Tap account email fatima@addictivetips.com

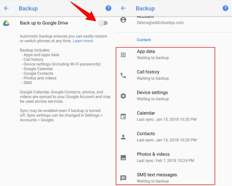pyautogui.click(x=160, y=23)
